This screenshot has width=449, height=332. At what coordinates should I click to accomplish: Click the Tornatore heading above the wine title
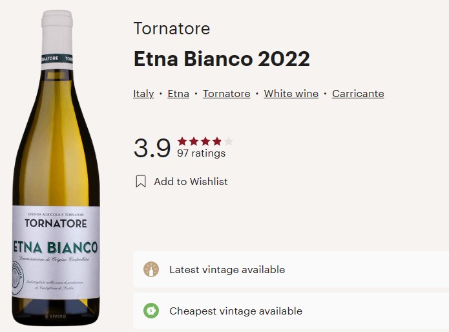click(171, 29)
